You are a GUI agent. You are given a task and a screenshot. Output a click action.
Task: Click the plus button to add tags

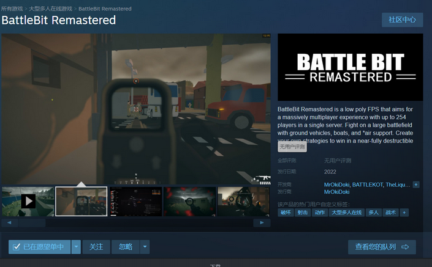coord(404,213)
